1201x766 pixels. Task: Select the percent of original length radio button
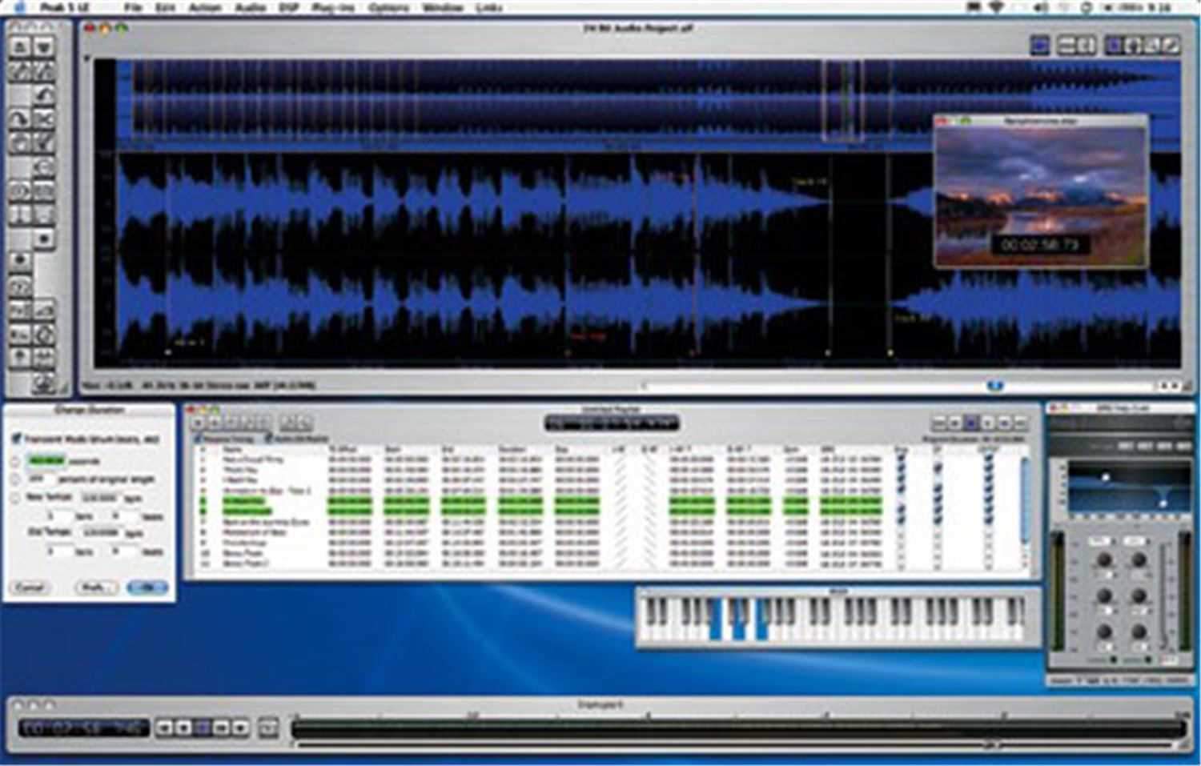(15, 479)
